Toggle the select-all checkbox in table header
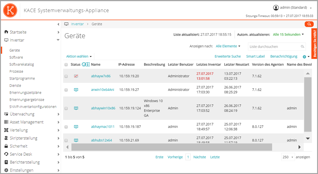318x174 pixels. click(66, 64)
